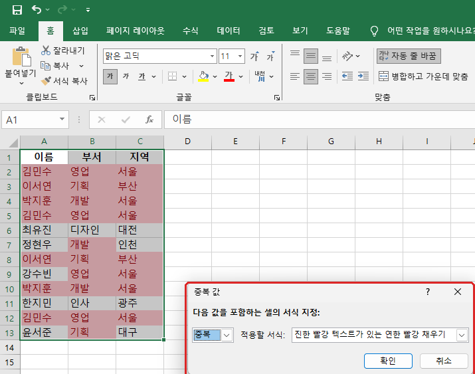Confirm entry with the checkmark icon

pos(126,120)
